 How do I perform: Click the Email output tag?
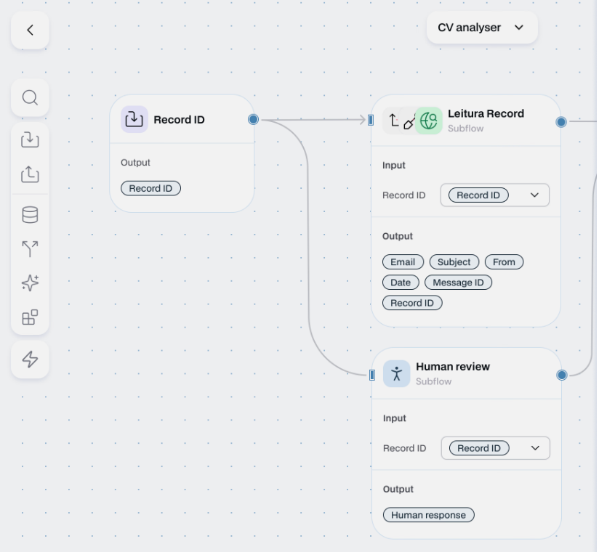[x=403, y=262]
